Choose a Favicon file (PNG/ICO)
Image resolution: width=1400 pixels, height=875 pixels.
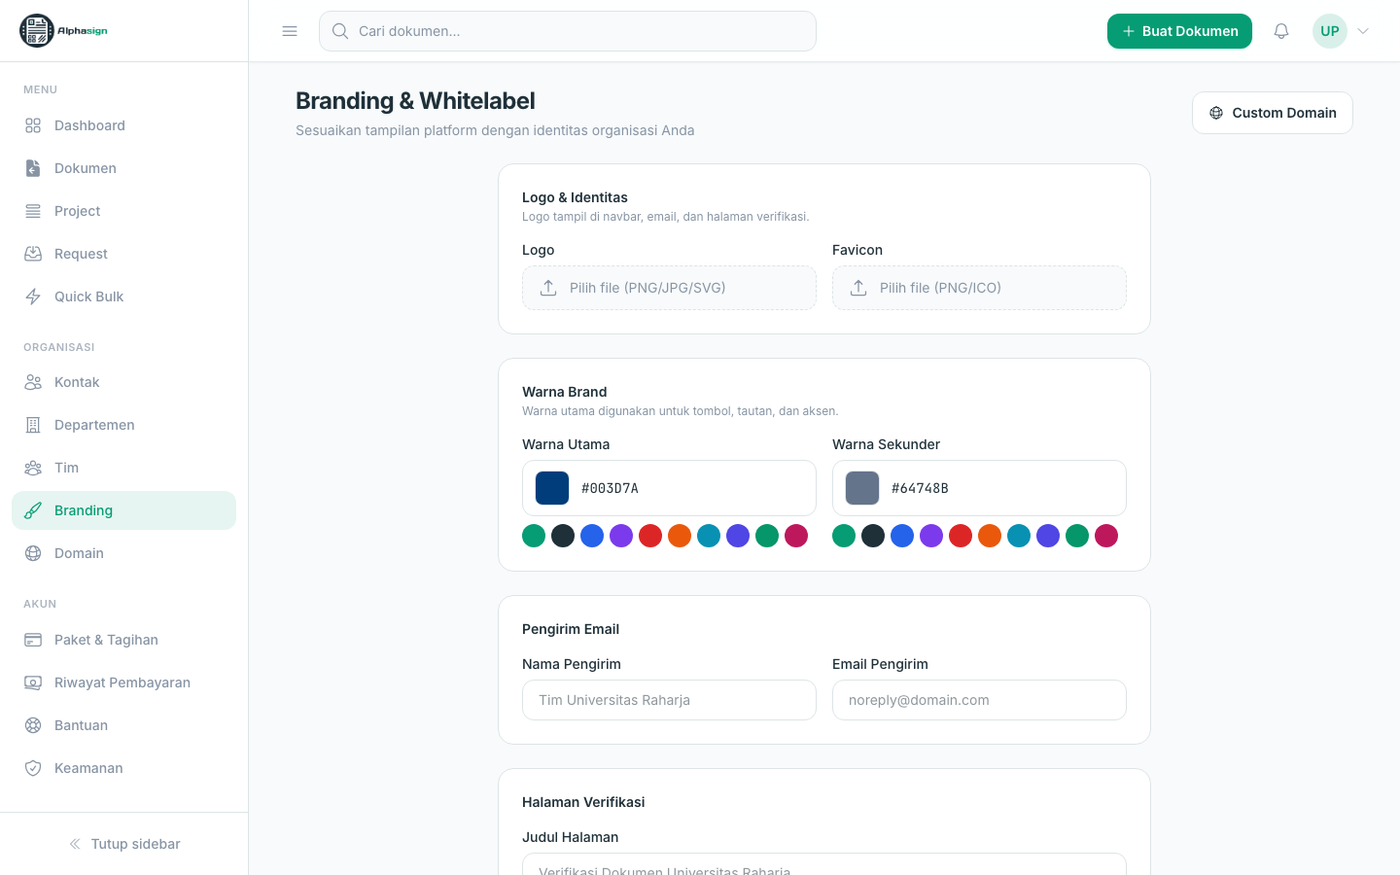[x=979, y=288]
